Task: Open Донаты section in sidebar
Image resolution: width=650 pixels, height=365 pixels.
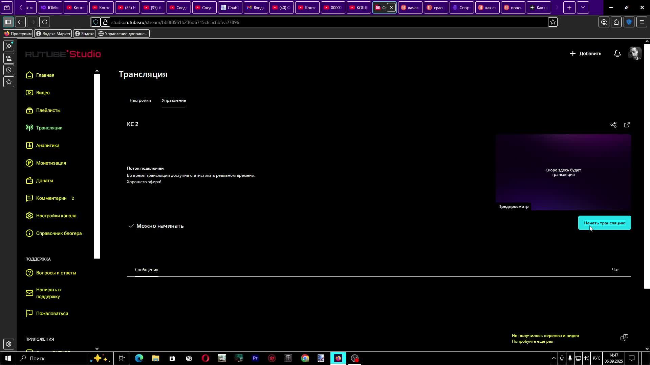Action: pyautogui.click(x=44, y=180)
